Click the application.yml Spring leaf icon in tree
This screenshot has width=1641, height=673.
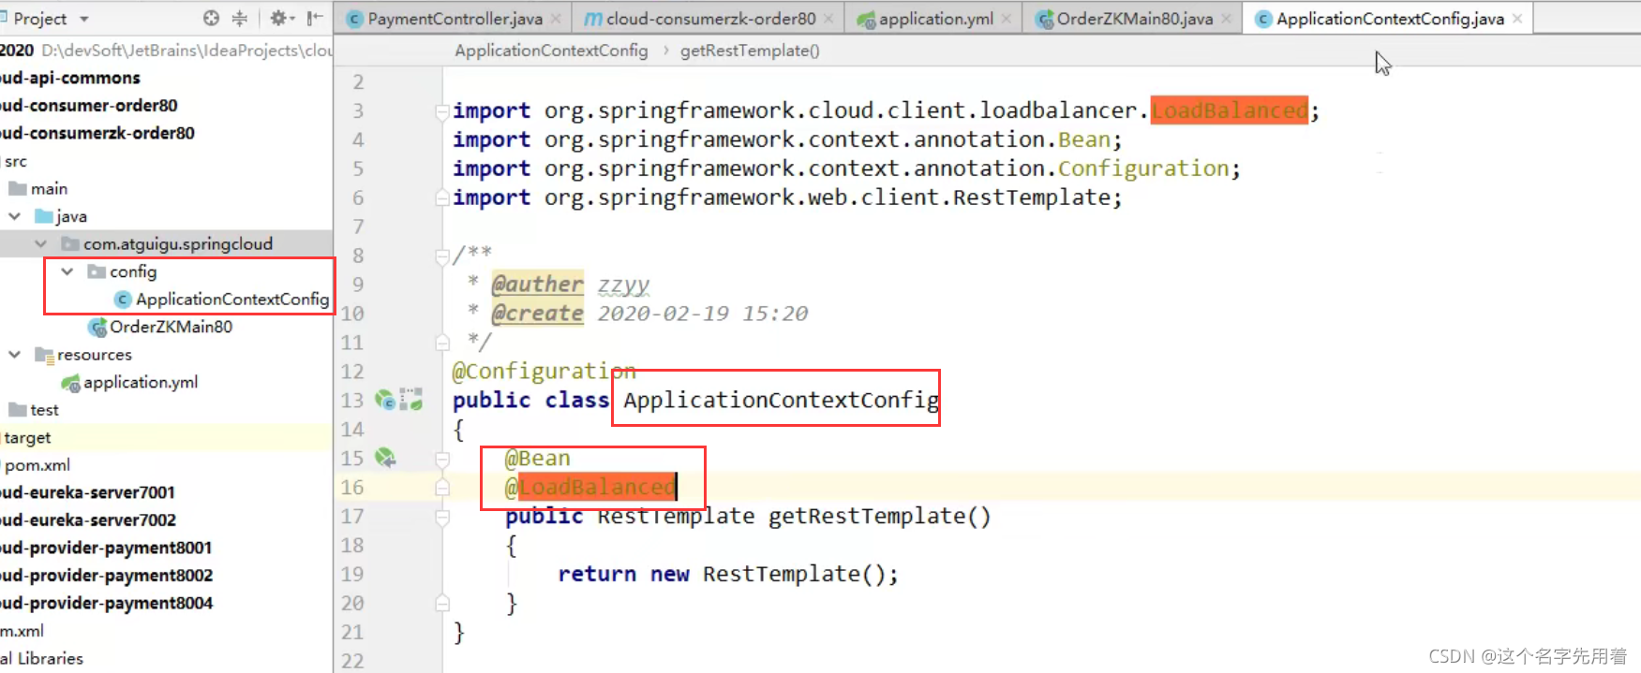click(x=70, y=383)
